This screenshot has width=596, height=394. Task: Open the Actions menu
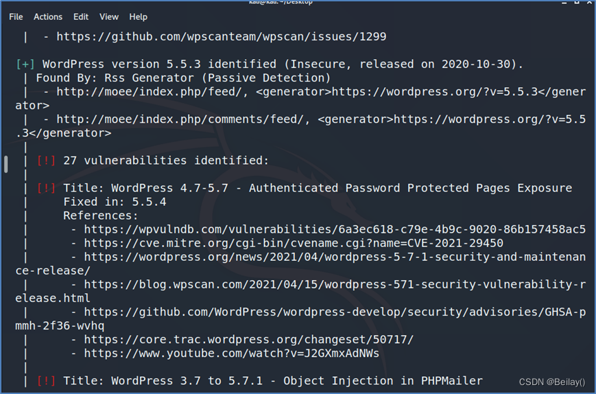pos(48,16)
